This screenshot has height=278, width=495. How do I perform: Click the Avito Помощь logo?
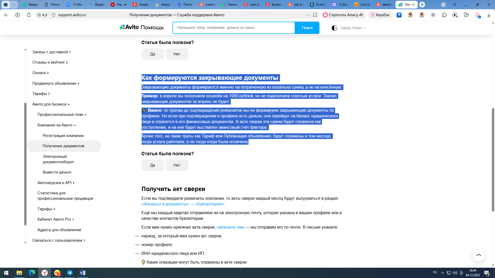[142, 27]
